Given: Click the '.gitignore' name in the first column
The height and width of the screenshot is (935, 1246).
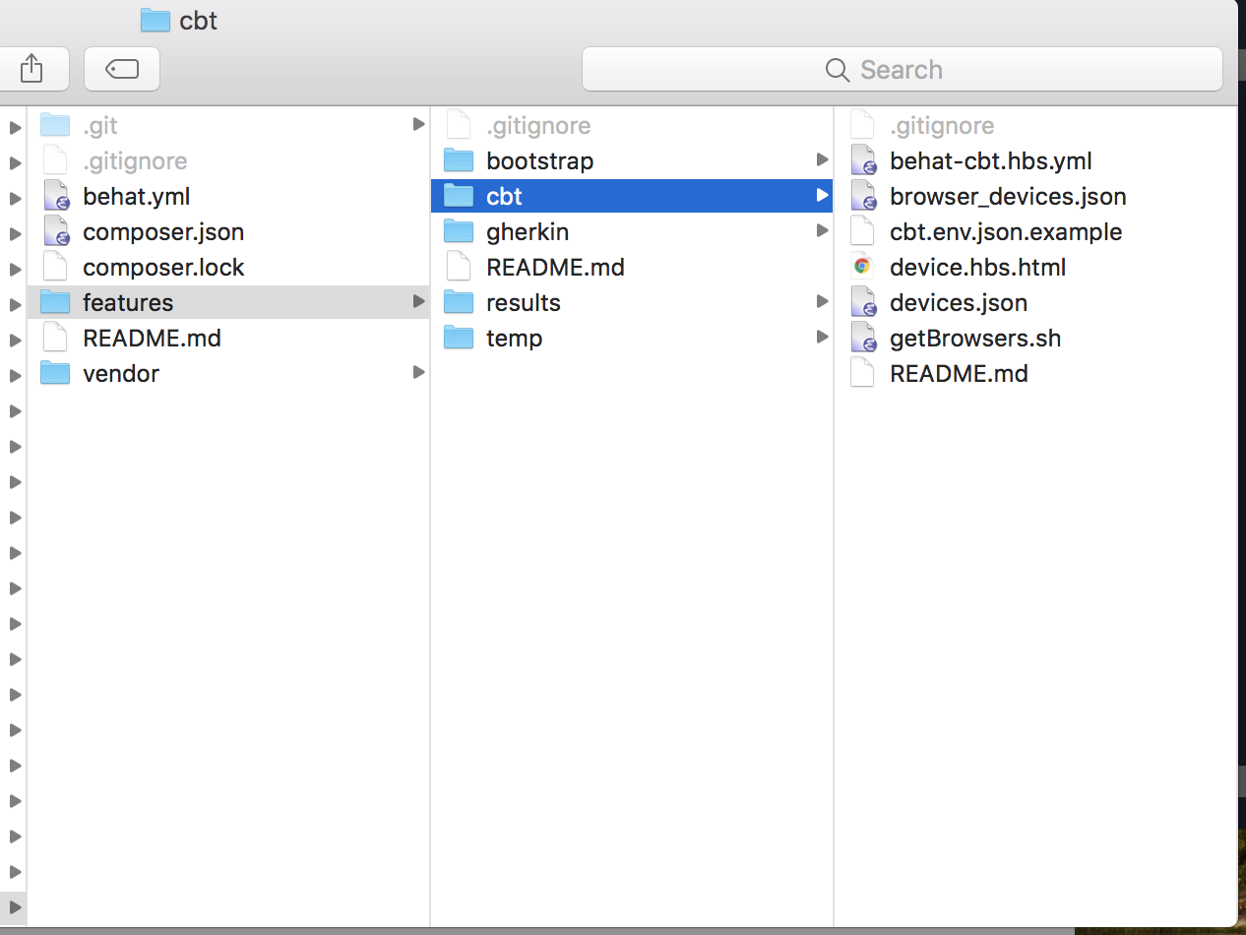Looking at the screenshot, I should tap(135, 161).
